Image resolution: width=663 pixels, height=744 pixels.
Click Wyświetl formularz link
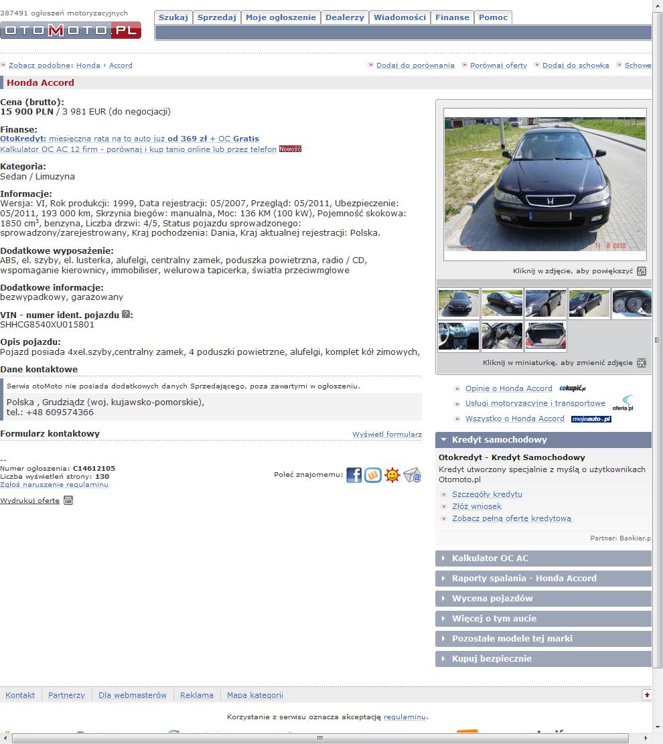pyautogui.click(x=387, y=434)
